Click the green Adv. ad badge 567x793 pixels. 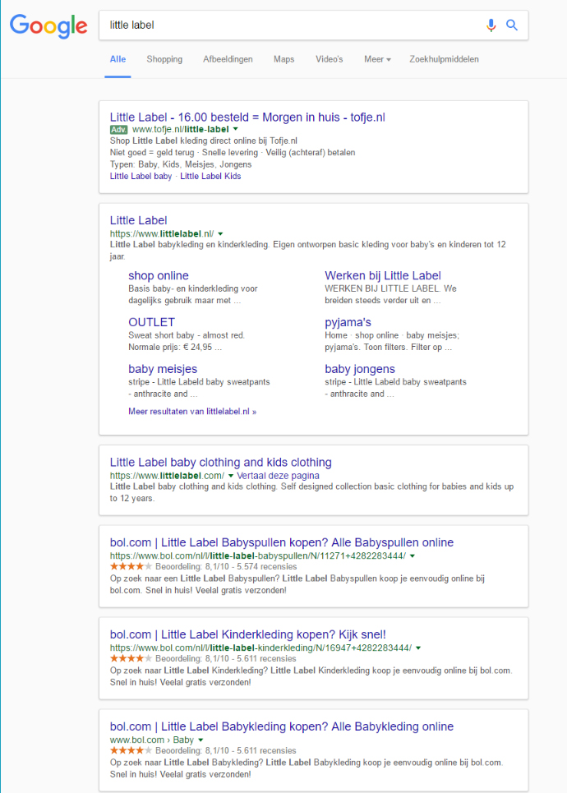(x=119, y=130)
